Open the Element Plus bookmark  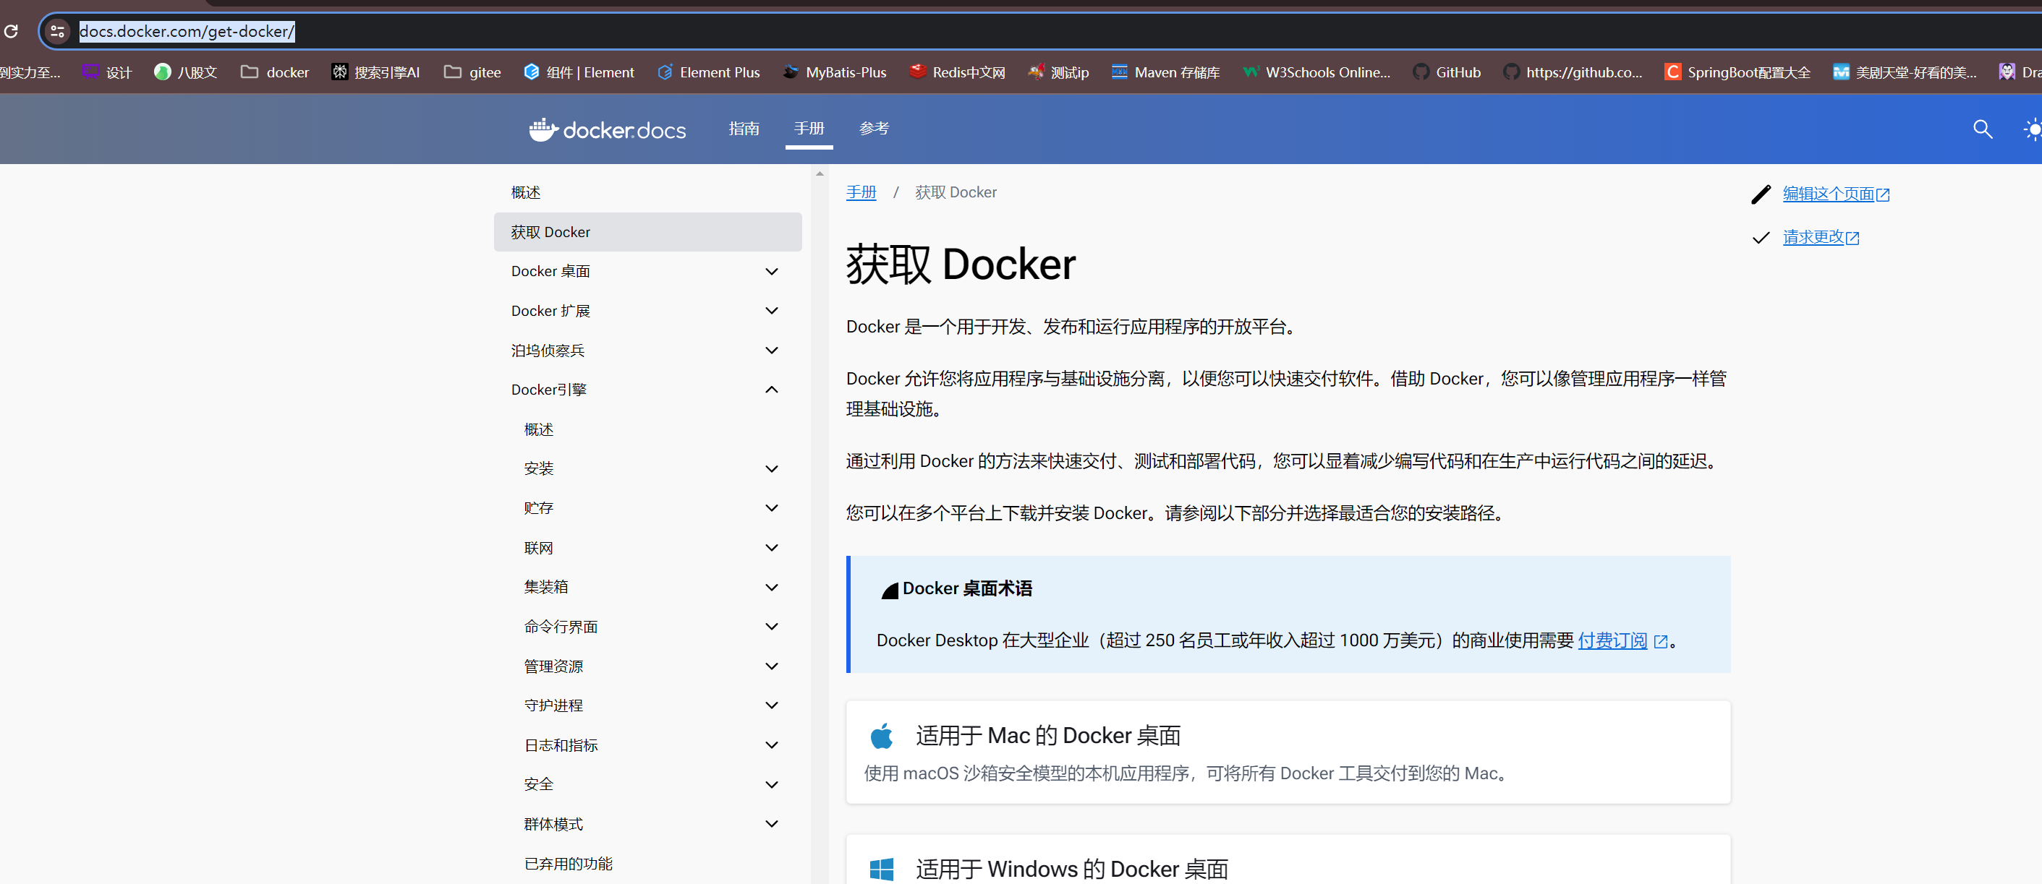(709, 72)
